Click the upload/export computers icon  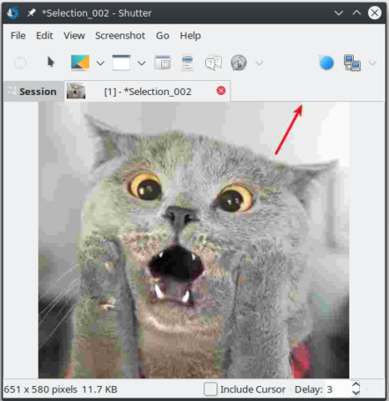pyautogui.click(x=352, y=63)
